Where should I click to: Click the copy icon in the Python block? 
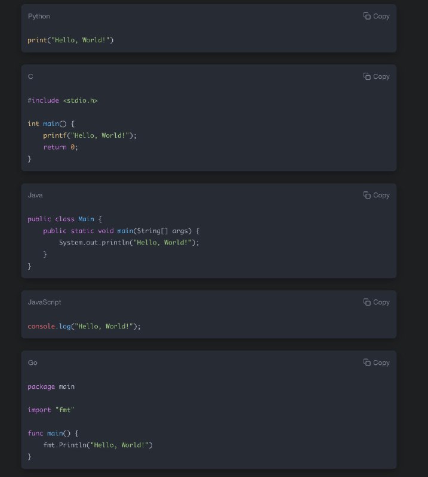[367, 16]
